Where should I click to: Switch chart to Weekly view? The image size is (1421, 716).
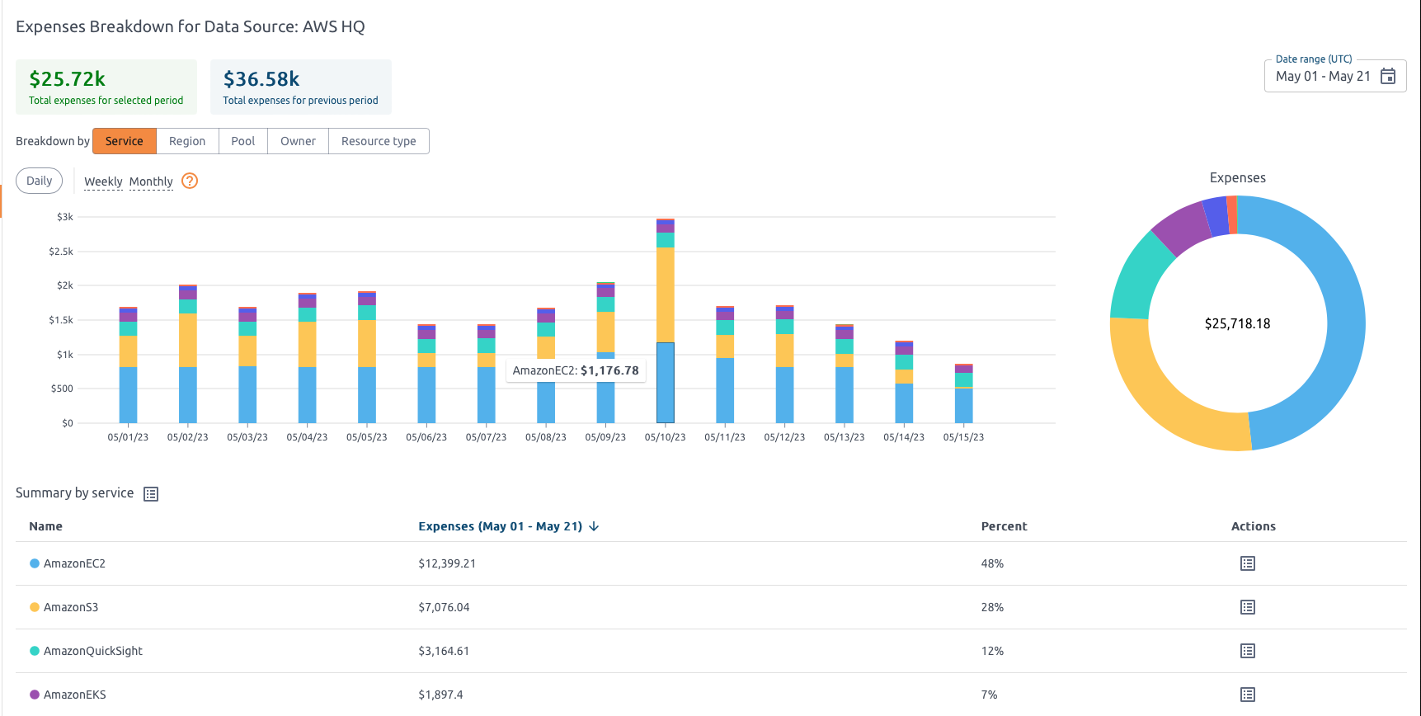(103, 181)
